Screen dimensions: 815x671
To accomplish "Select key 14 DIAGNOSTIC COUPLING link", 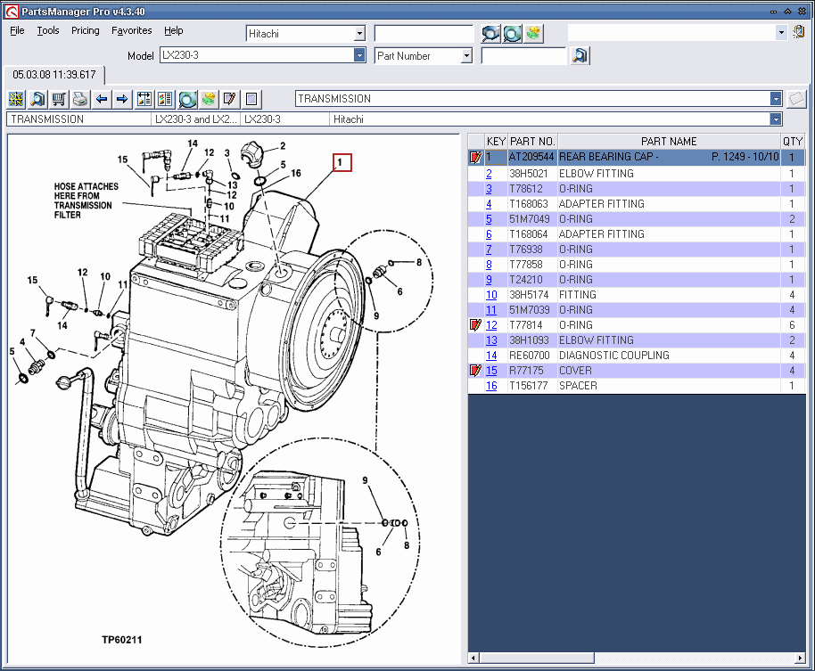I will point(491,355).
